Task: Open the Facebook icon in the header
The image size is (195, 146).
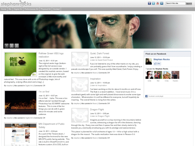Action: 149,3
